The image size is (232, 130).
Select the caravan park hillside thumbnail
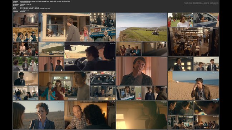[51, 49]
